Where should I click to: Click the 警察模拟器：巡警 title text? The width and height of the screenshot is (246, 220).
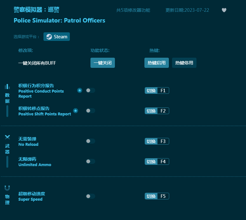[x=37, y=10]
